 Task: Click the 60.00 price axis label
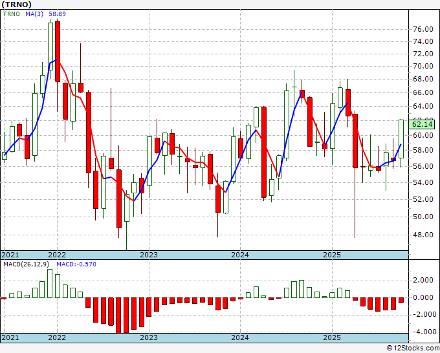(423, 135)
